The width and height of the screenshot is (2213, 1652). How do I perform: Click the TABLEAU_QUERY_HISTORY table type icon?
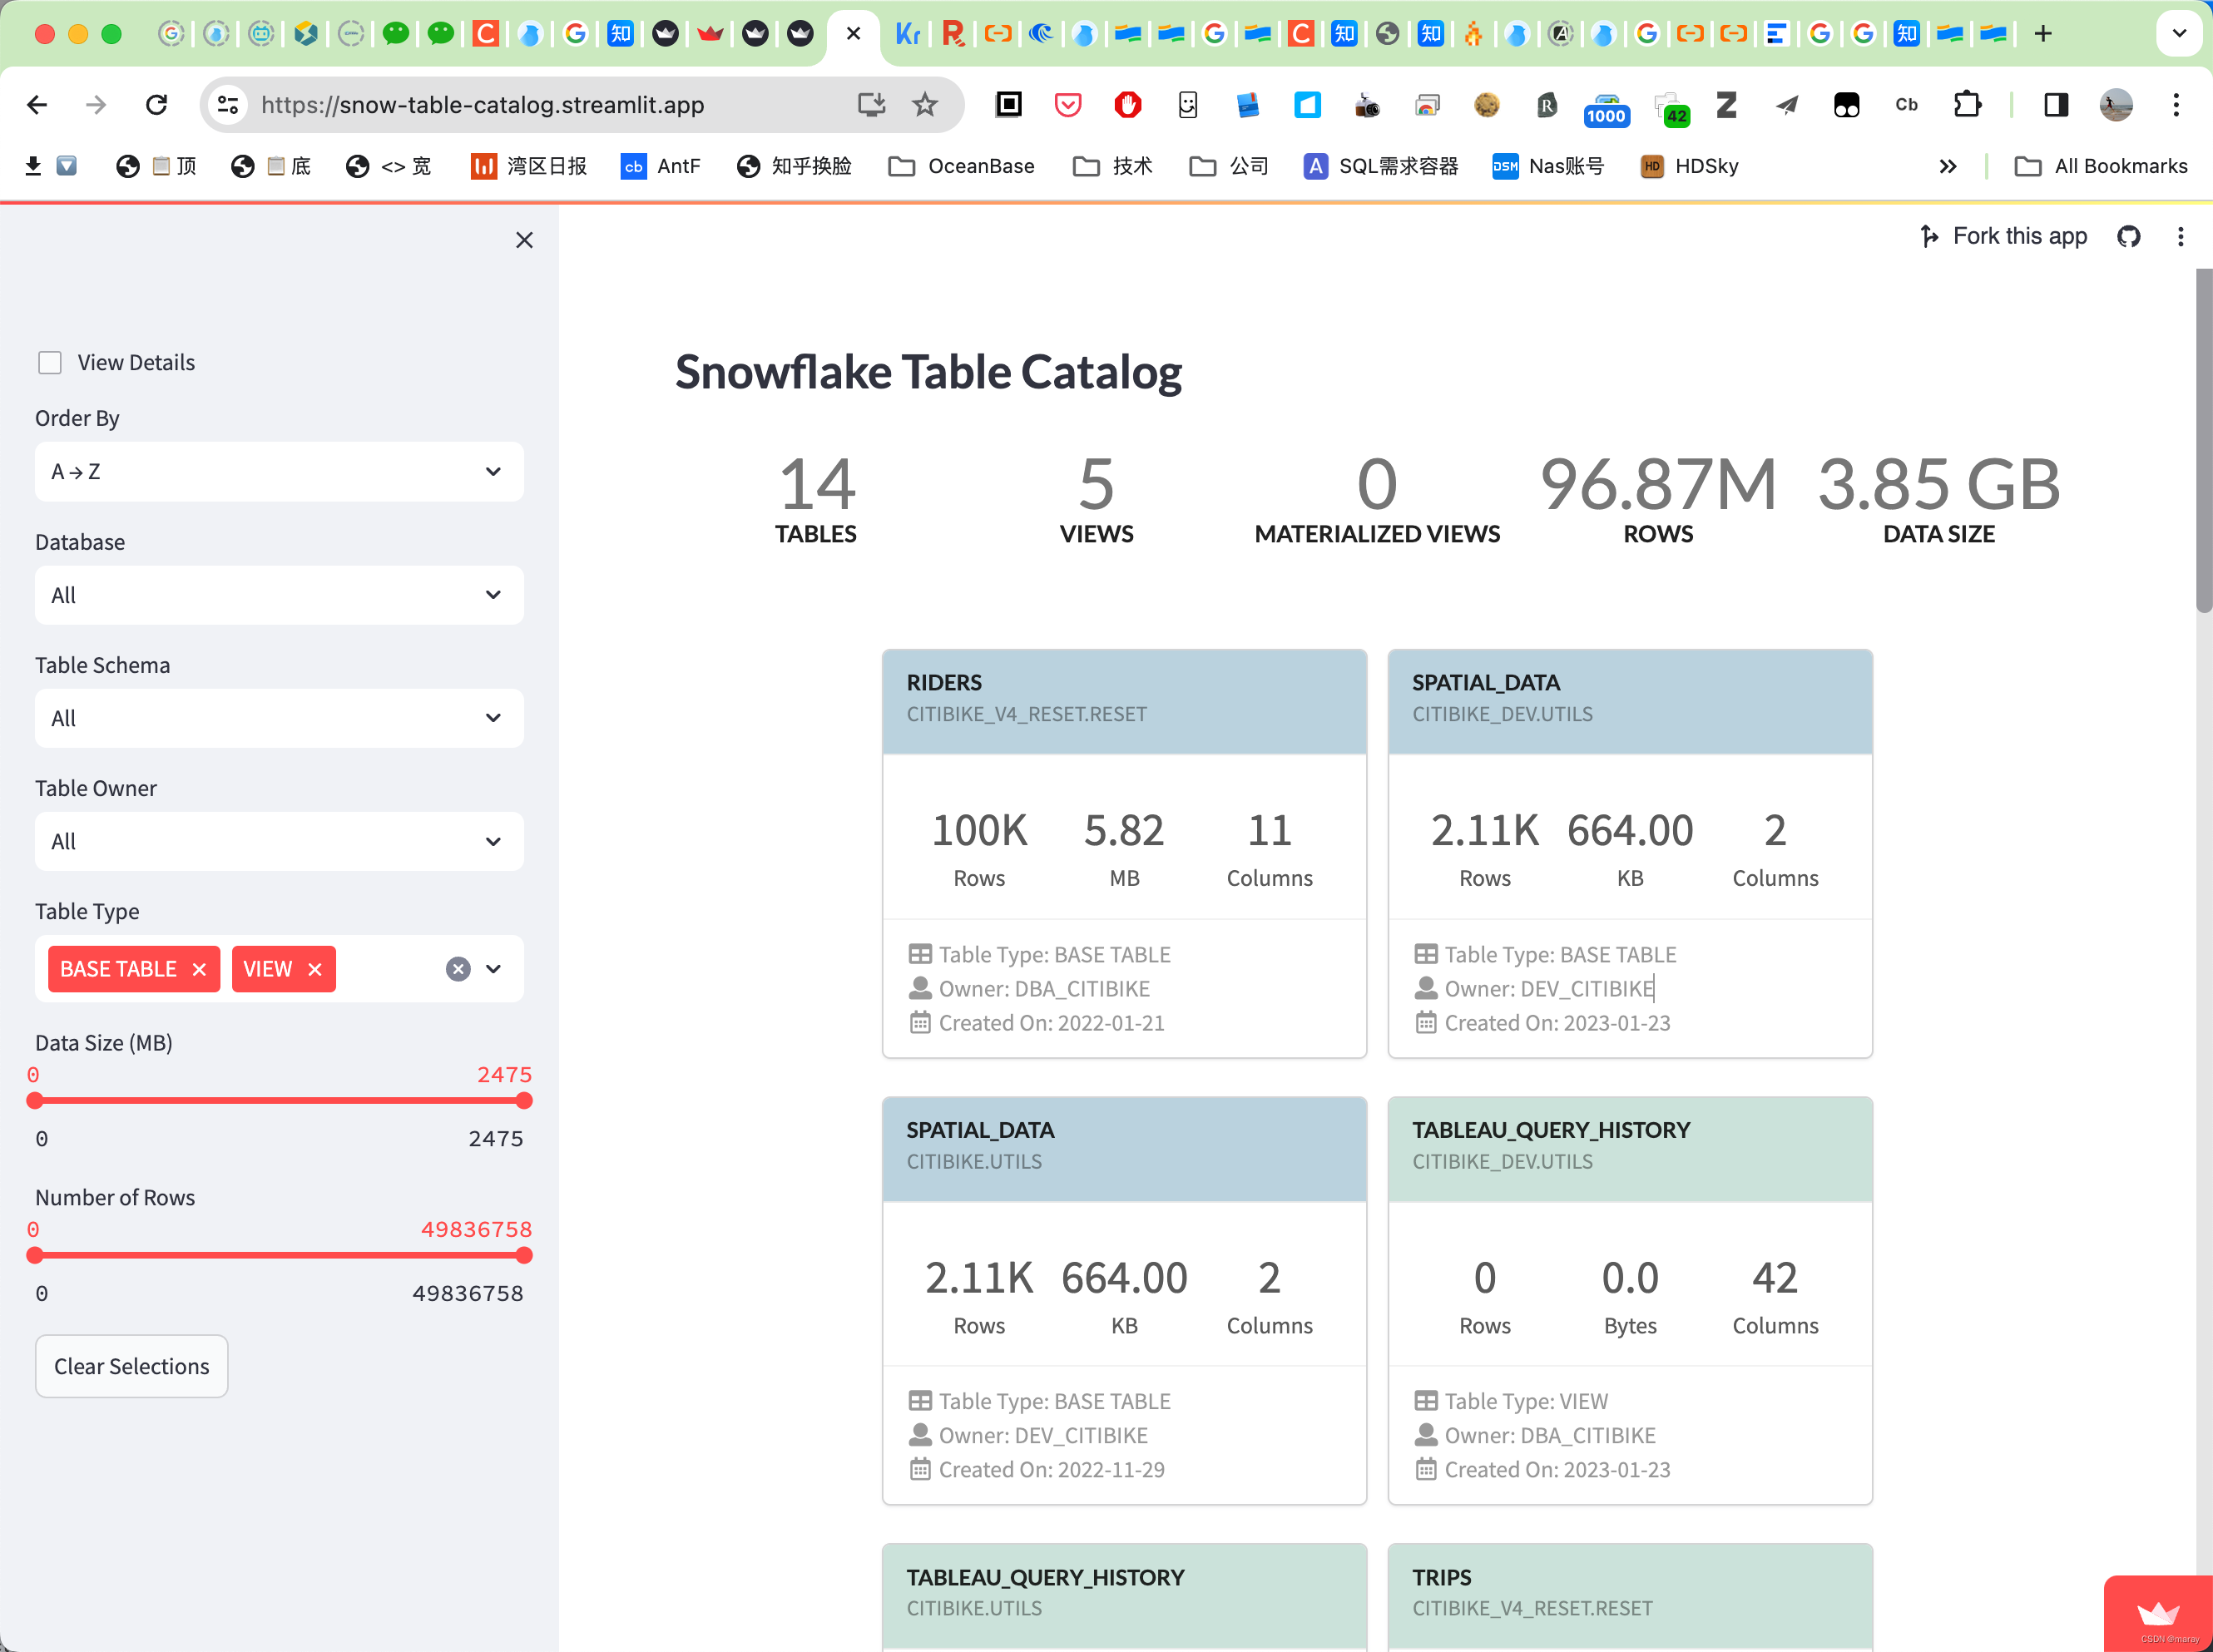click(x=1425, y=1401)
